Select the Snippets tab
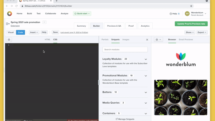Image resolution: width=215 pixels, height=121 pixels. coord(115,40)
